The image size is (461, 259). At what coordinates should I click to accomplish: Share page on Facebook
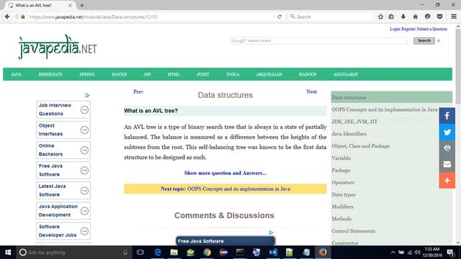tap(447, 116)
